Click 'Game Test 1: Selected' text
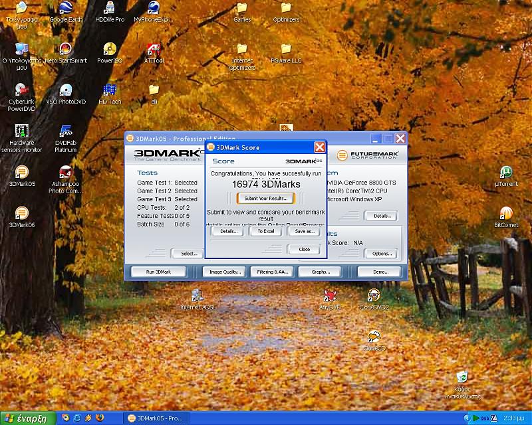The width and height of the screenshot is (532, 425). tap(167, 183)
